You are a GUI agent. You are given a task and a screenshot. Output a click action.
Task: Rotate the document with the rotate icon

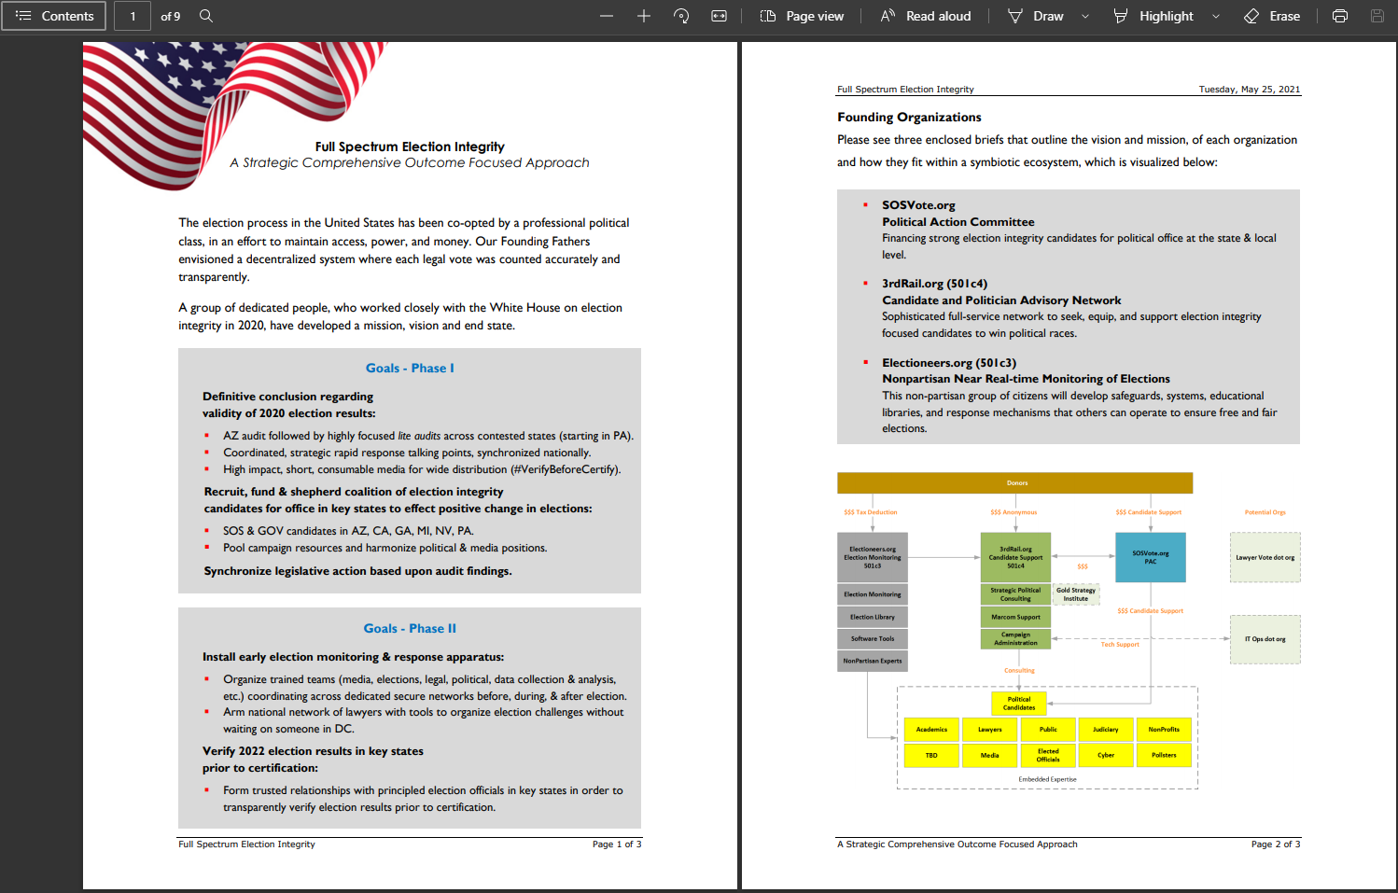pos(681,16)
